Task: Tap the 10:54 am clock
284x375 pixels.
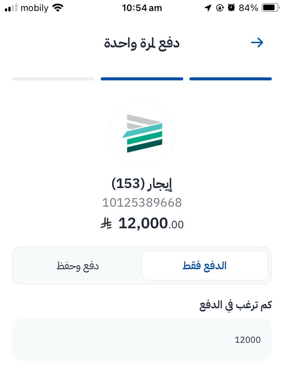Action: [x=142, y=8]
